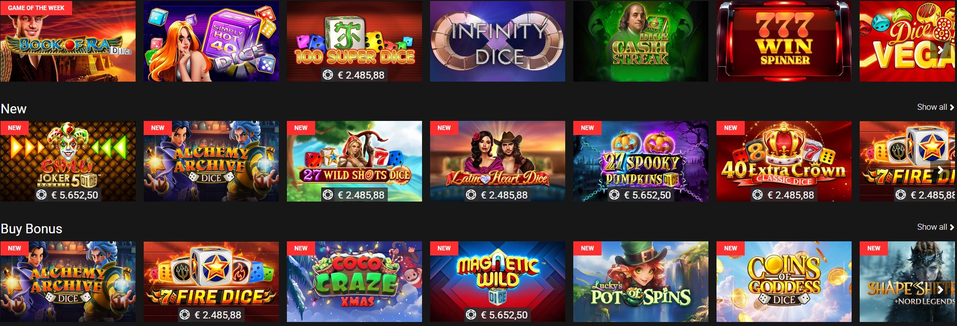Click next arrow in New games row

(x=941, y=170)
